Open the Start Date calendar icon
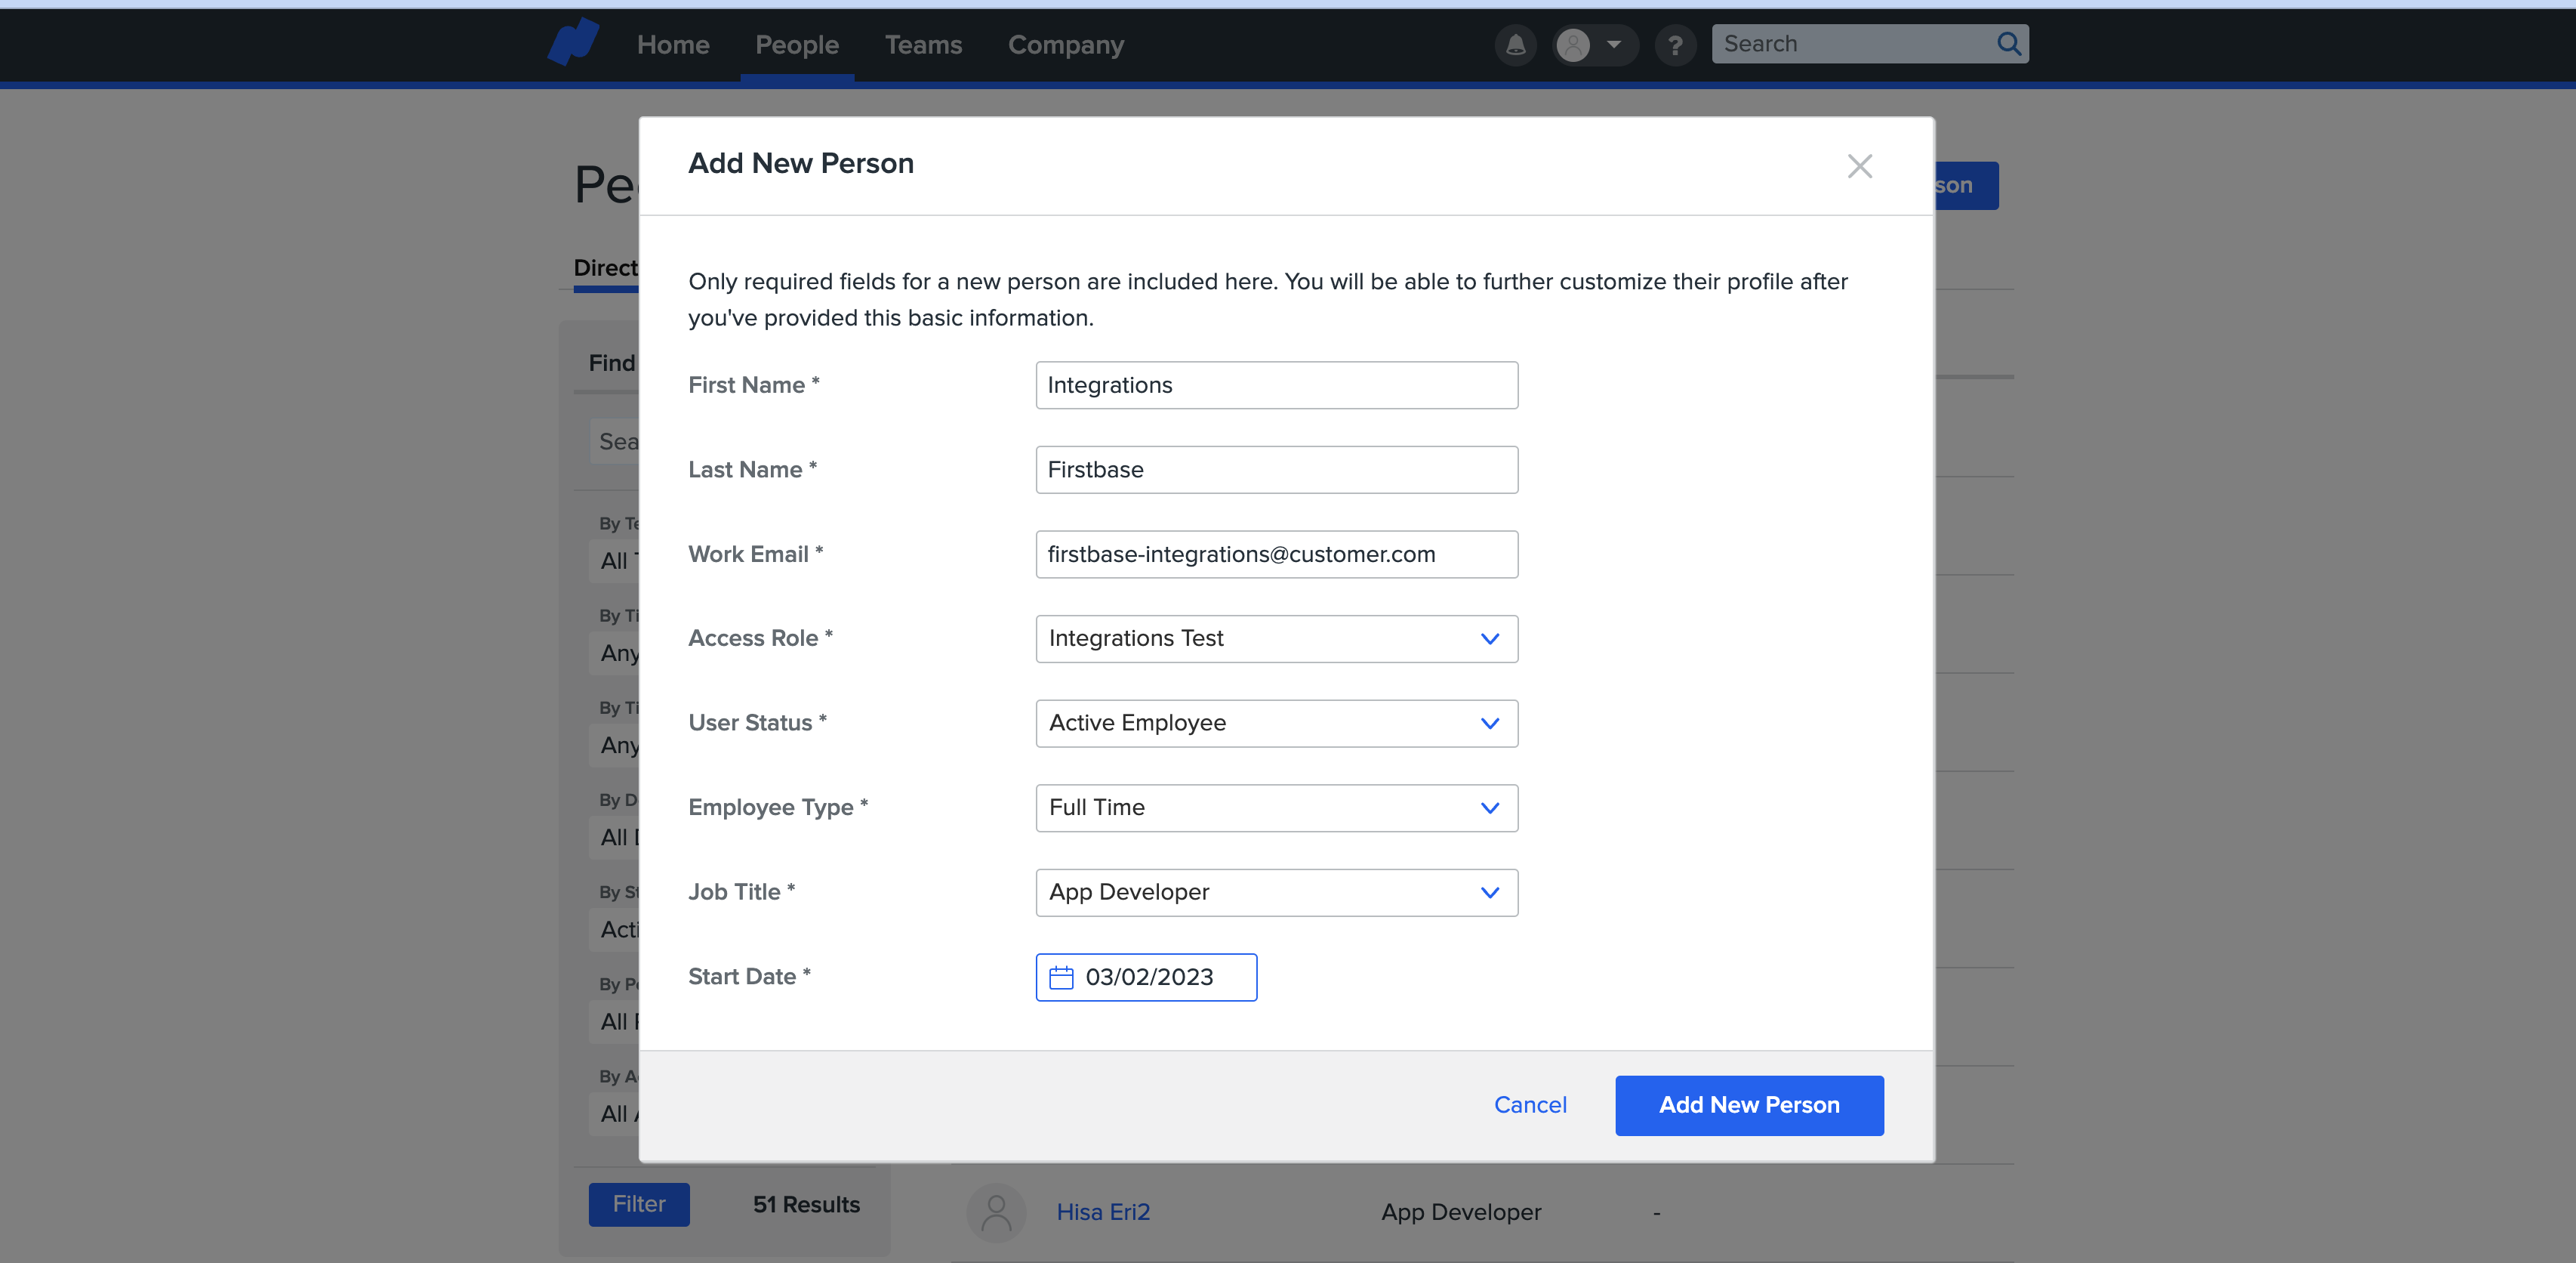 point(1061,977)
